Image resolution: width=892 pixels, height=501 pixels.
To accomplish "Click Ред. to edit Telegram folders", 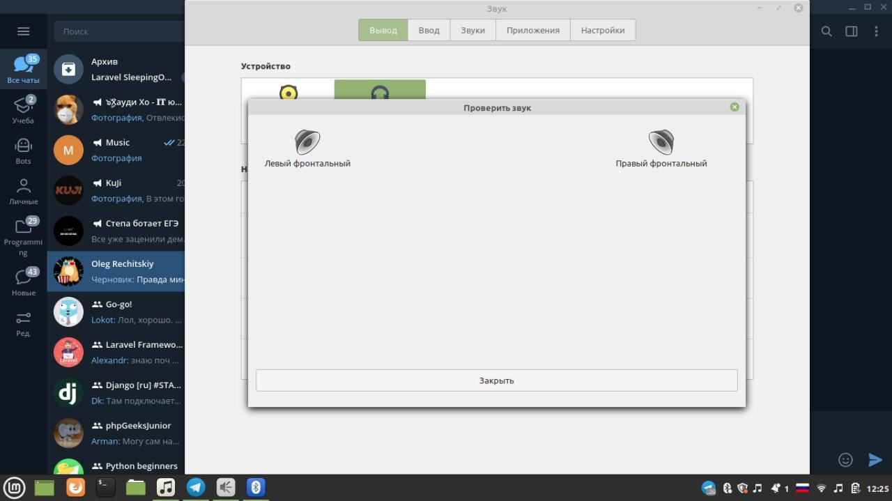I will tap(23, 324).
